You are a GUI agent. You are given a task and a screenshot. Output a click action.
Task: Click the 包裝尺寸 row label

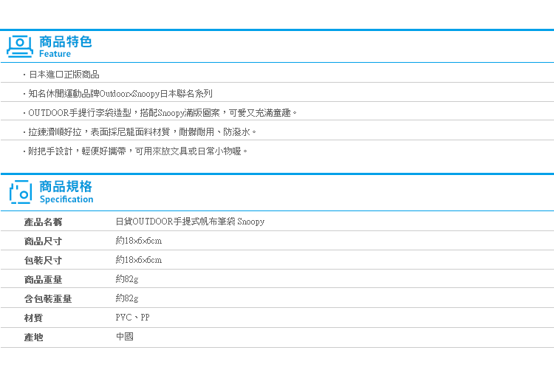[x=43, y=261]
